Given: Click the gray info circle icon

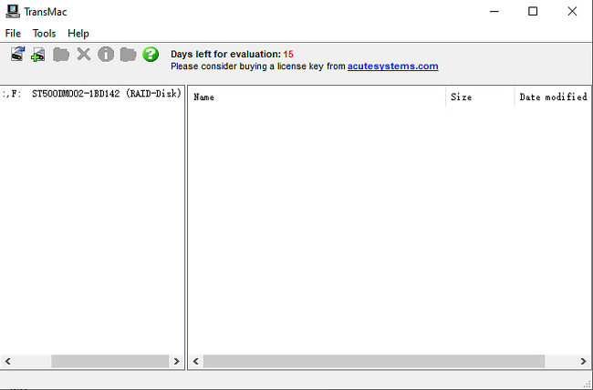Looking at the screenshot, I should click(x=106, y=55).
